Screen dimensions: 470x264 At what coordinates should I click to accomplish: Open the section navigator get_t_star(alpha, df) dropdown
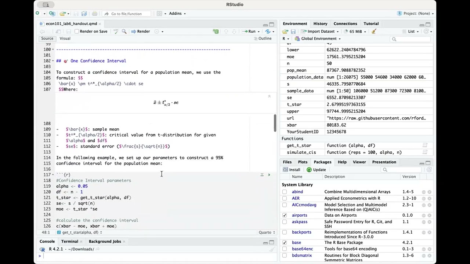pos(80,232)
